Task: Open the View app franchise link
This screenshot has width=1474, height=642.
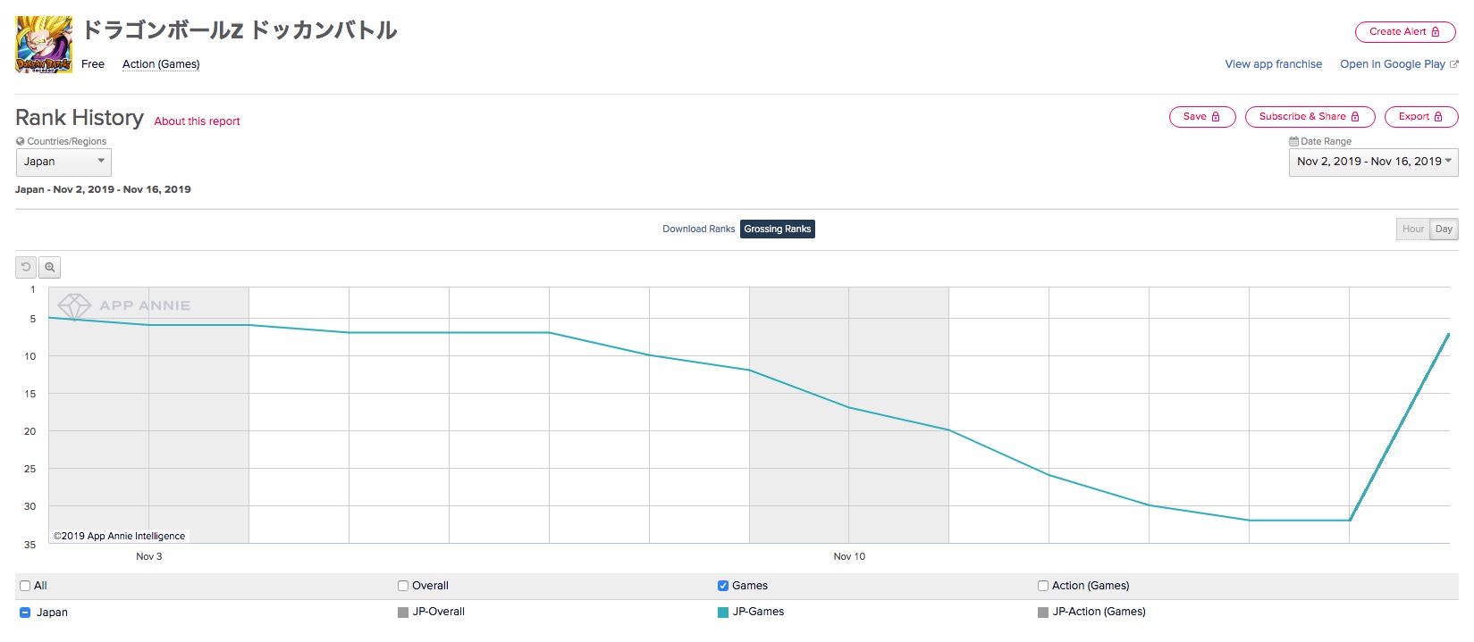Action: point(1273,64)
